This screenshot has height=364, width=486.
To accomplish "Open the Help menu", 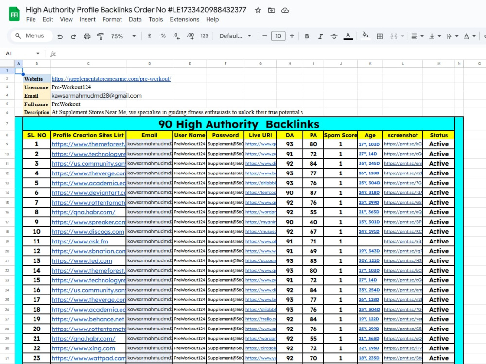I will coord(212,19).
